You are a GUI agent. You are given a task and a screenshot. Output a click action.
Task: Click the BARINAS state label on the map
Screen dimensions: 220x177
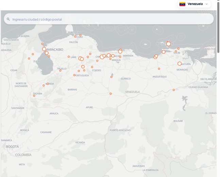[x=72, y=90]
